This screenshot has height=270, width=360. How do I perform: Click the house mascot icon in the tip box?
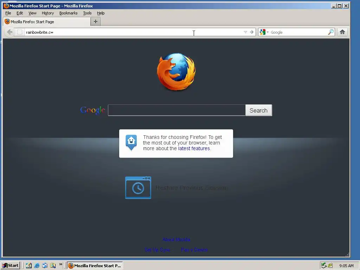131,142
